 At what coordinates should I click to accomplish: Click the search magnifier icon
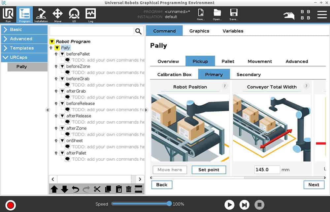pyautogui.click(x=138, y=31)
